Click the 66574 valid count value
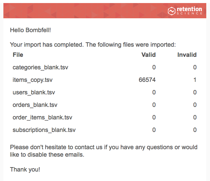This screenshot has width=210, height=181. [147, 80]
